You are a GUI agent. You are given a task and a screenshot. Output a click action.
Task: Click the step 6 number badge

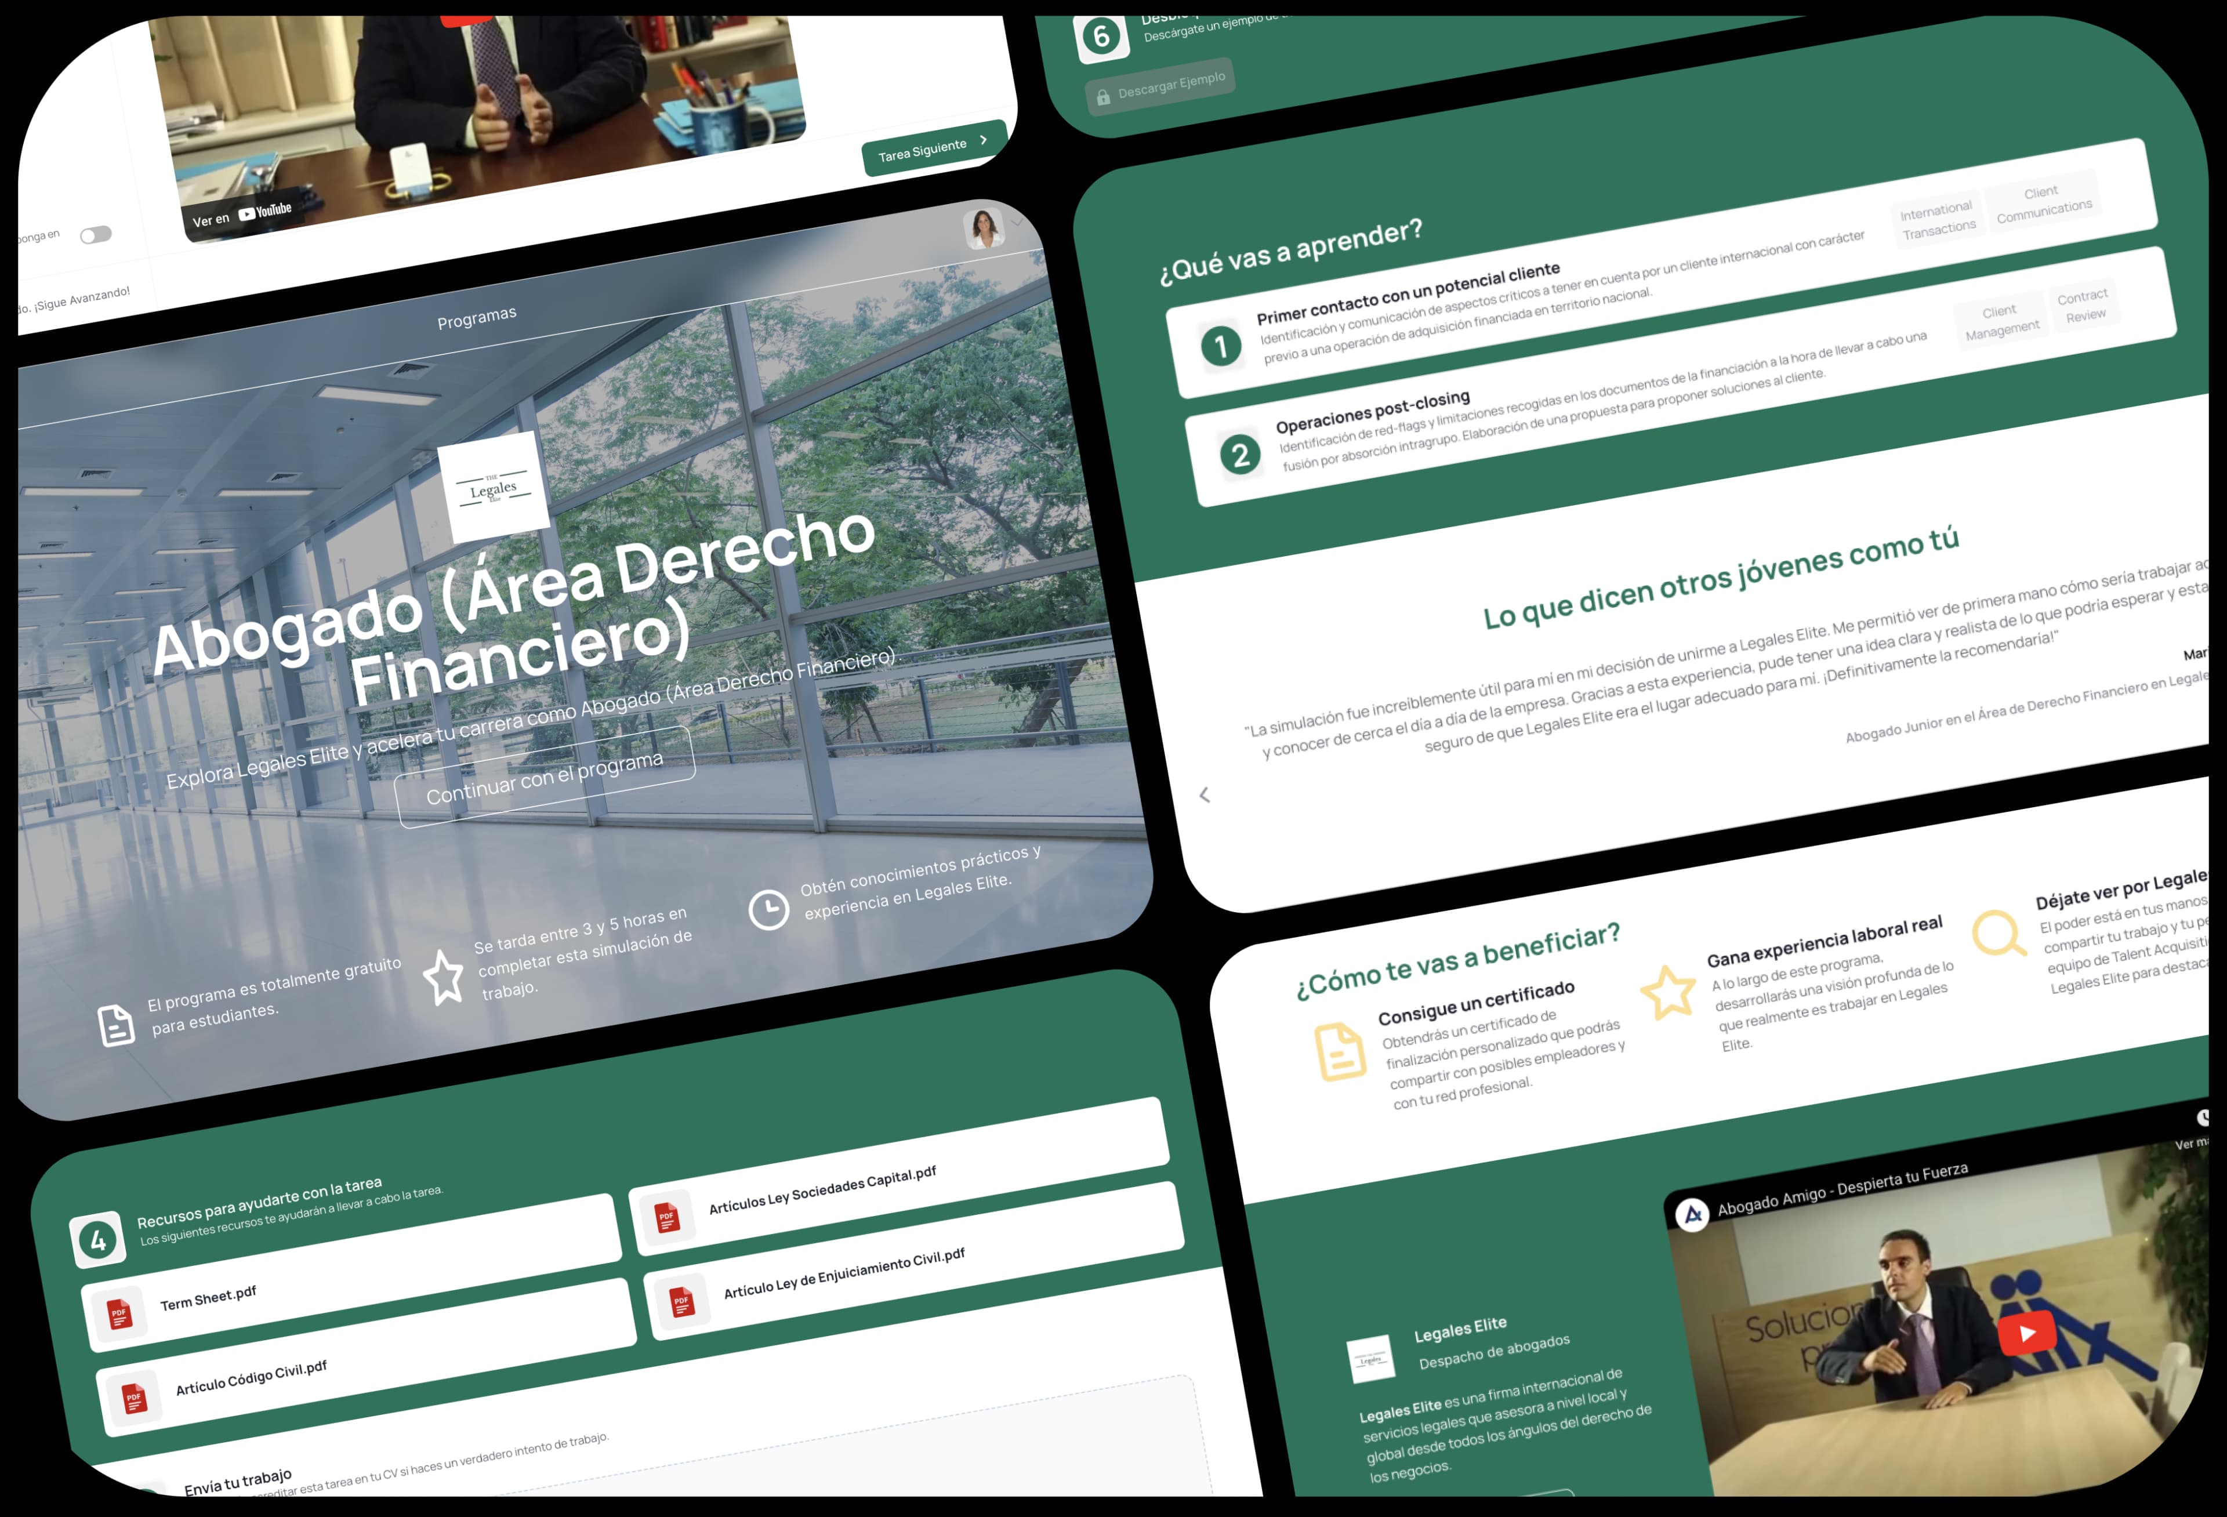[x=1101, y=37]
